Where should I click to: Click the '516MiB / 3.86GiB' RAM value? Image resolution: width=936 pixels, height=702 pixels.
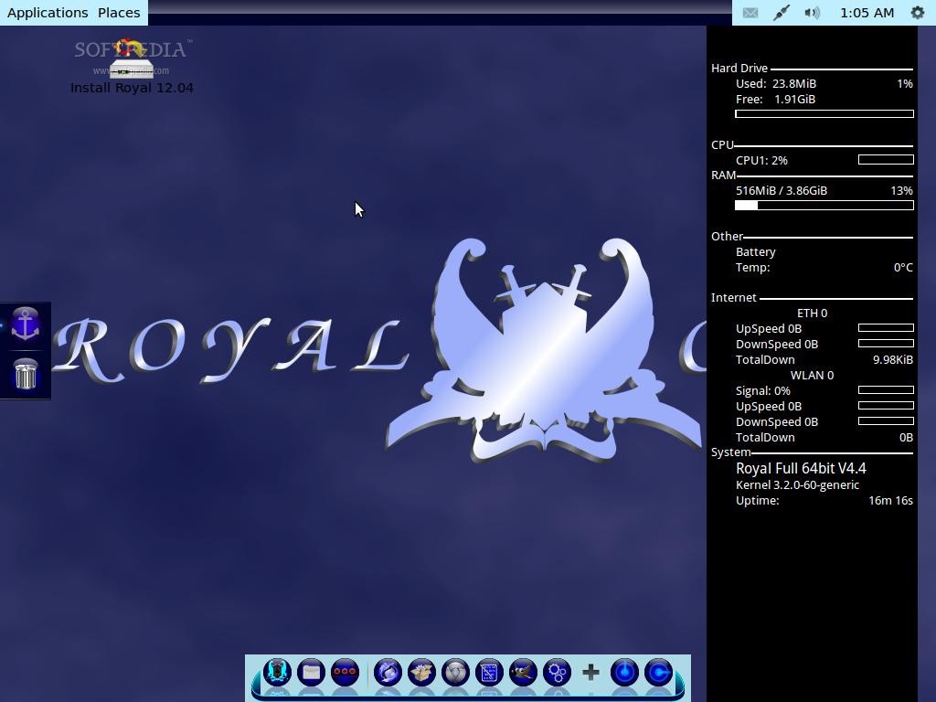pyautogui.click(x=781, y=190)
